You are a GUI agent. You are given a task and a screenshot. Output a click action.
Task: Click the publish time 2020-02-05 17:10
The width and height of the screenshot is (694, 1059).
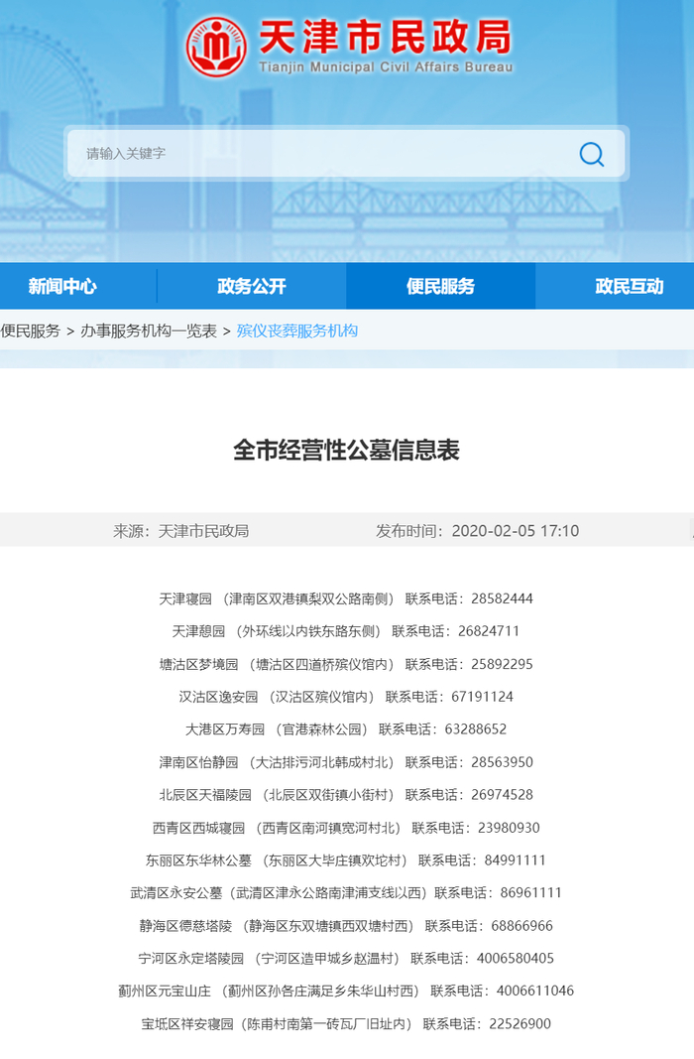(516, 531)
